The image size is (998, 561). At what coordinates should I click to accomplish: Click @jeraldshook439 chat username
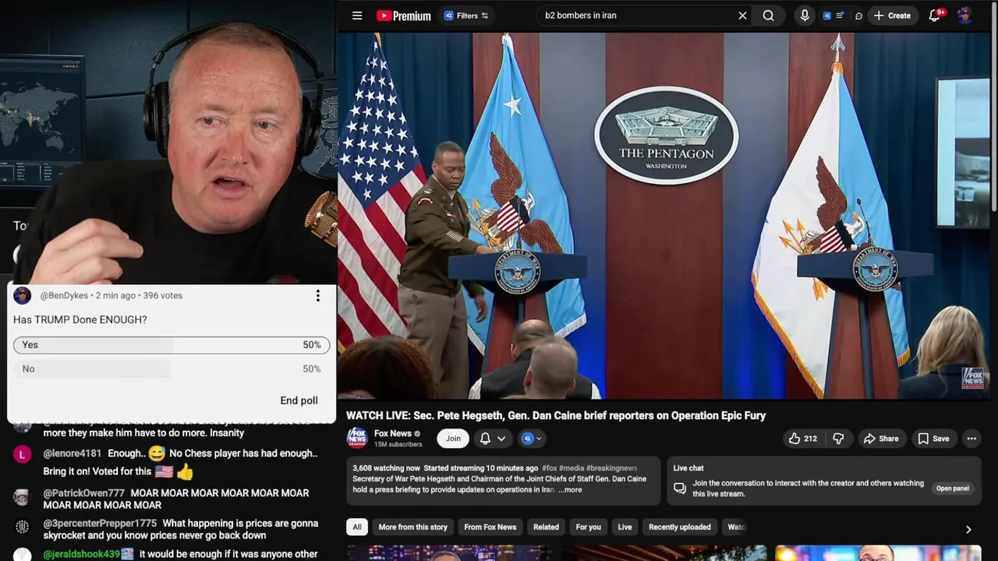click(x=81, y=555)
